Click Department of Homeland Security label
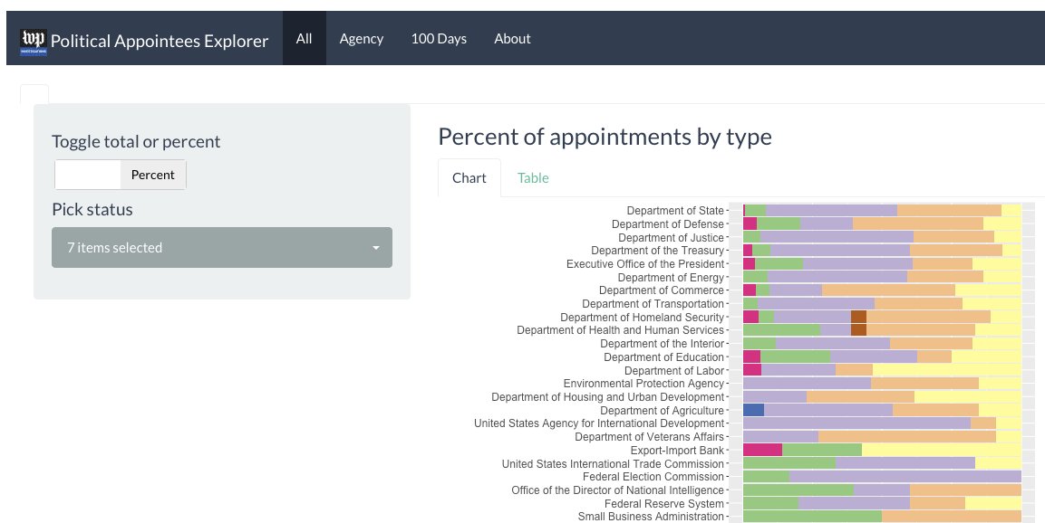The image size is (1045, 523). (642, 318)
